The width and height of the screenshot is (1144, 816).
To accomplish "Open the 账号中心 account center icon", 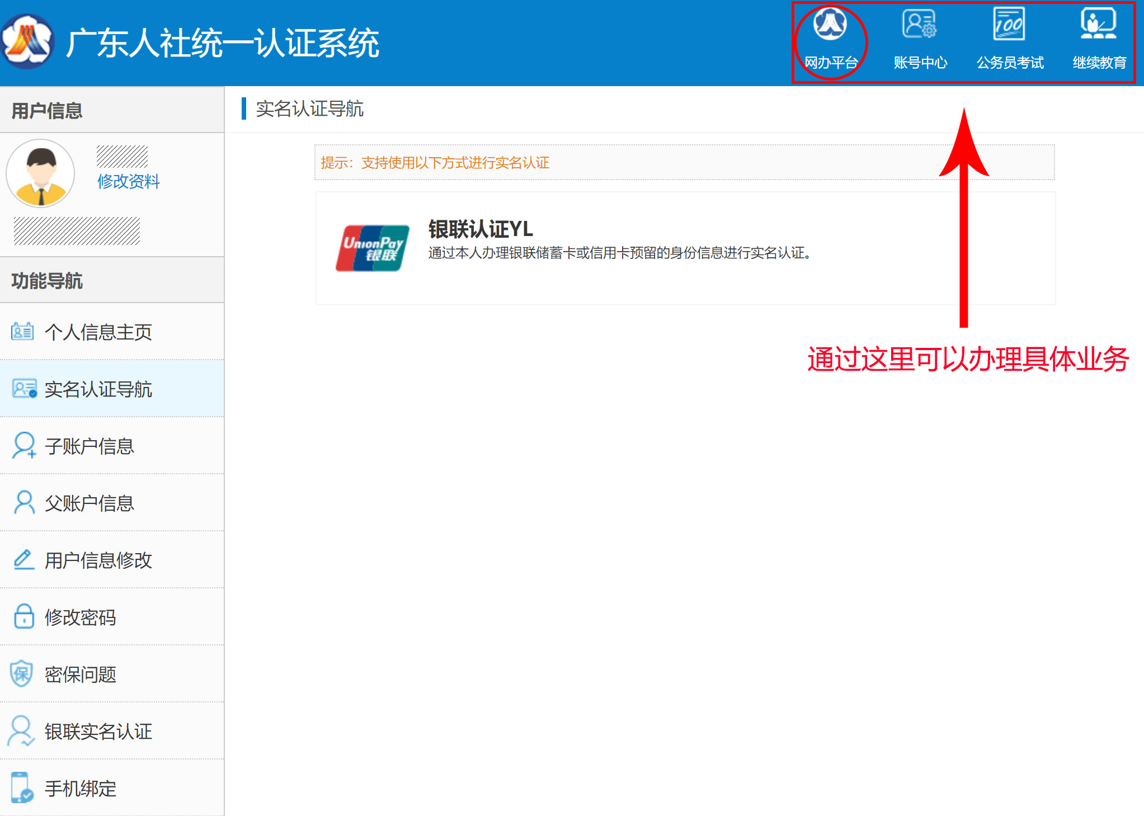I will (920, 25).
